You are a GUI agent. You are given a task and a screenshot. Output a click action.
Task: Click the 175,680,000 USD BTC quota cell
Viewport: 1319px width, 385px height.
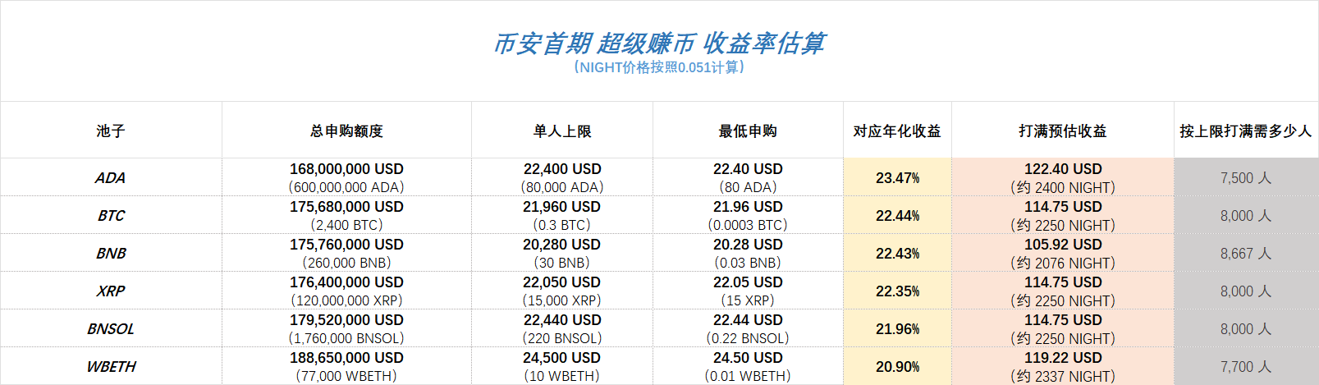(346, 207)
